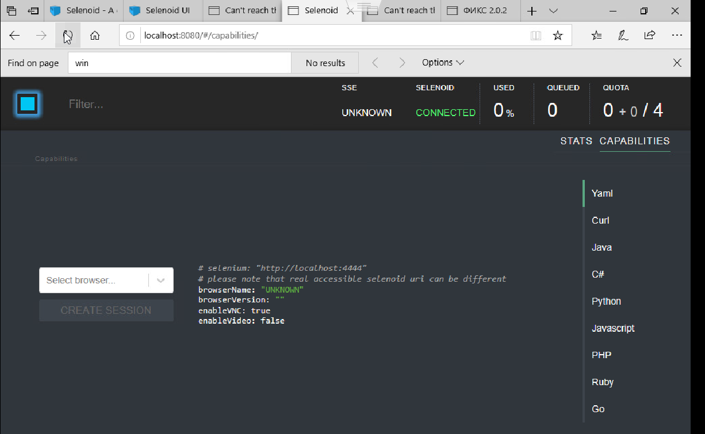Add page to favorites with star icon

pos(558,36)
